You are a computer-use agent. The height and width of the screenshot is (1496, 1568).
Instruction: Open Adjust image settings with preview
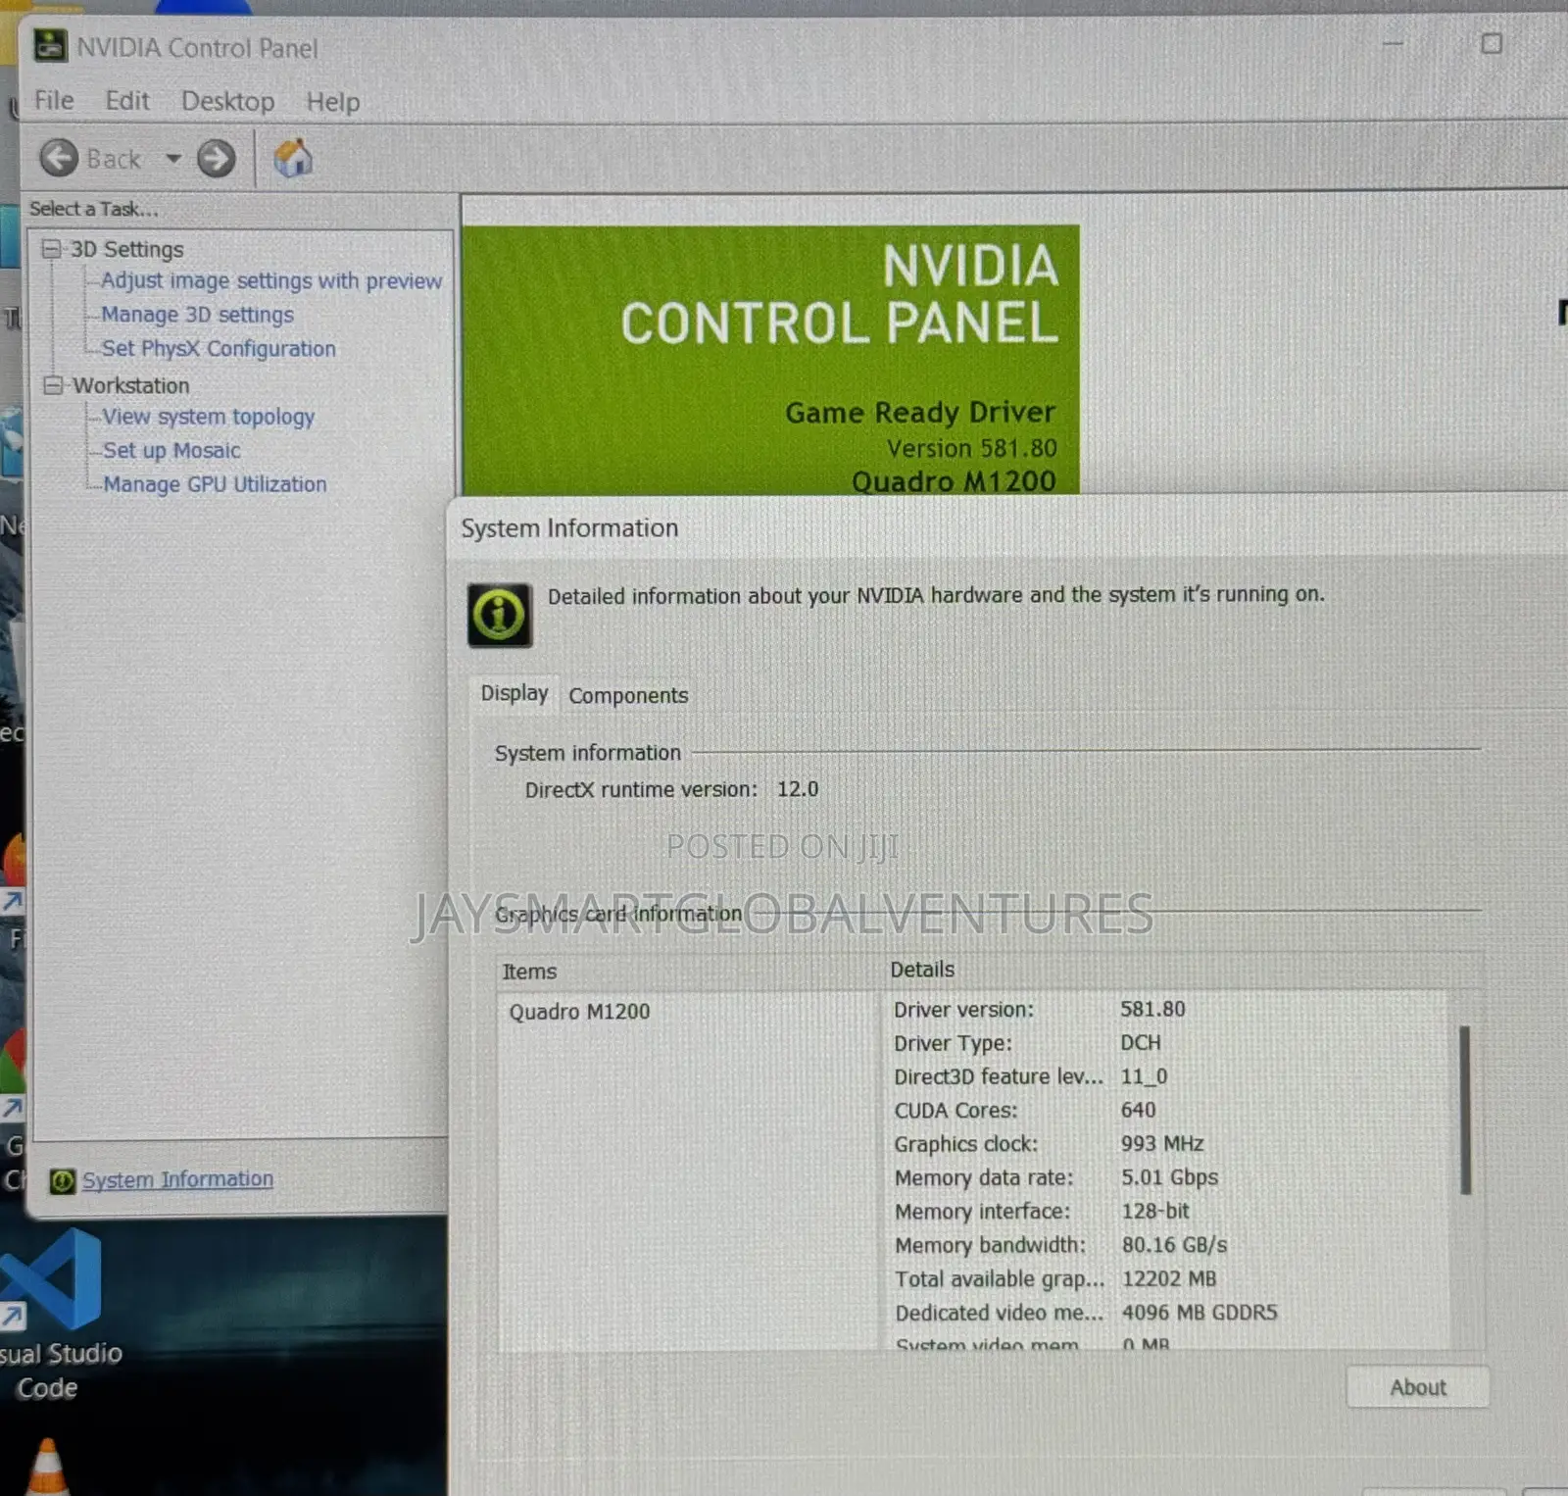271,280
